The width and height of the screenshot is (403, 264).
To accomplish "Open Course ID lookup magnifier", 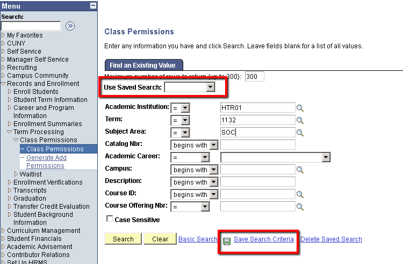I will [300, 194].
